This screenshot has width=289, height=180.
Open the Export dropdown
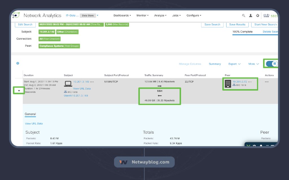pos(234,64)
